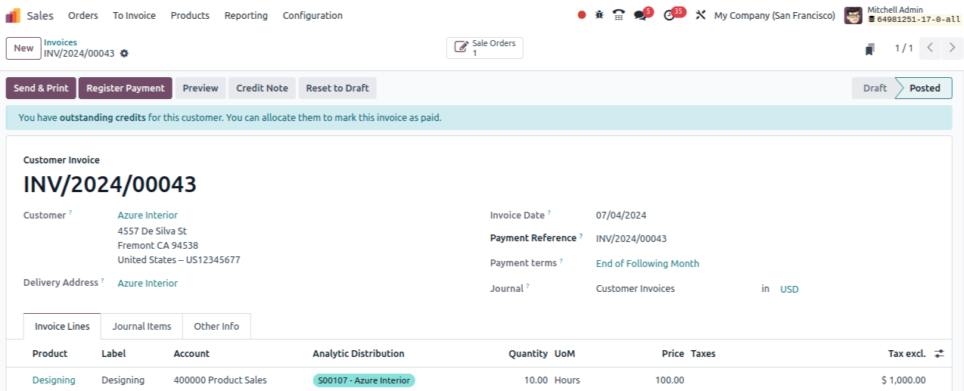Open the chat messages icon
Screen dimensions: 964x391
coord(640,15)
